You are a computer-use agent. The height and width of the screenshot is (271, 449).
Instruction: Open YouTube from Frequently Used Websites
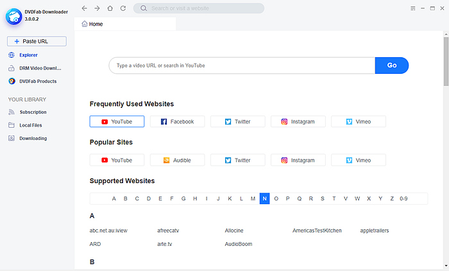click(x=117, y=121)
